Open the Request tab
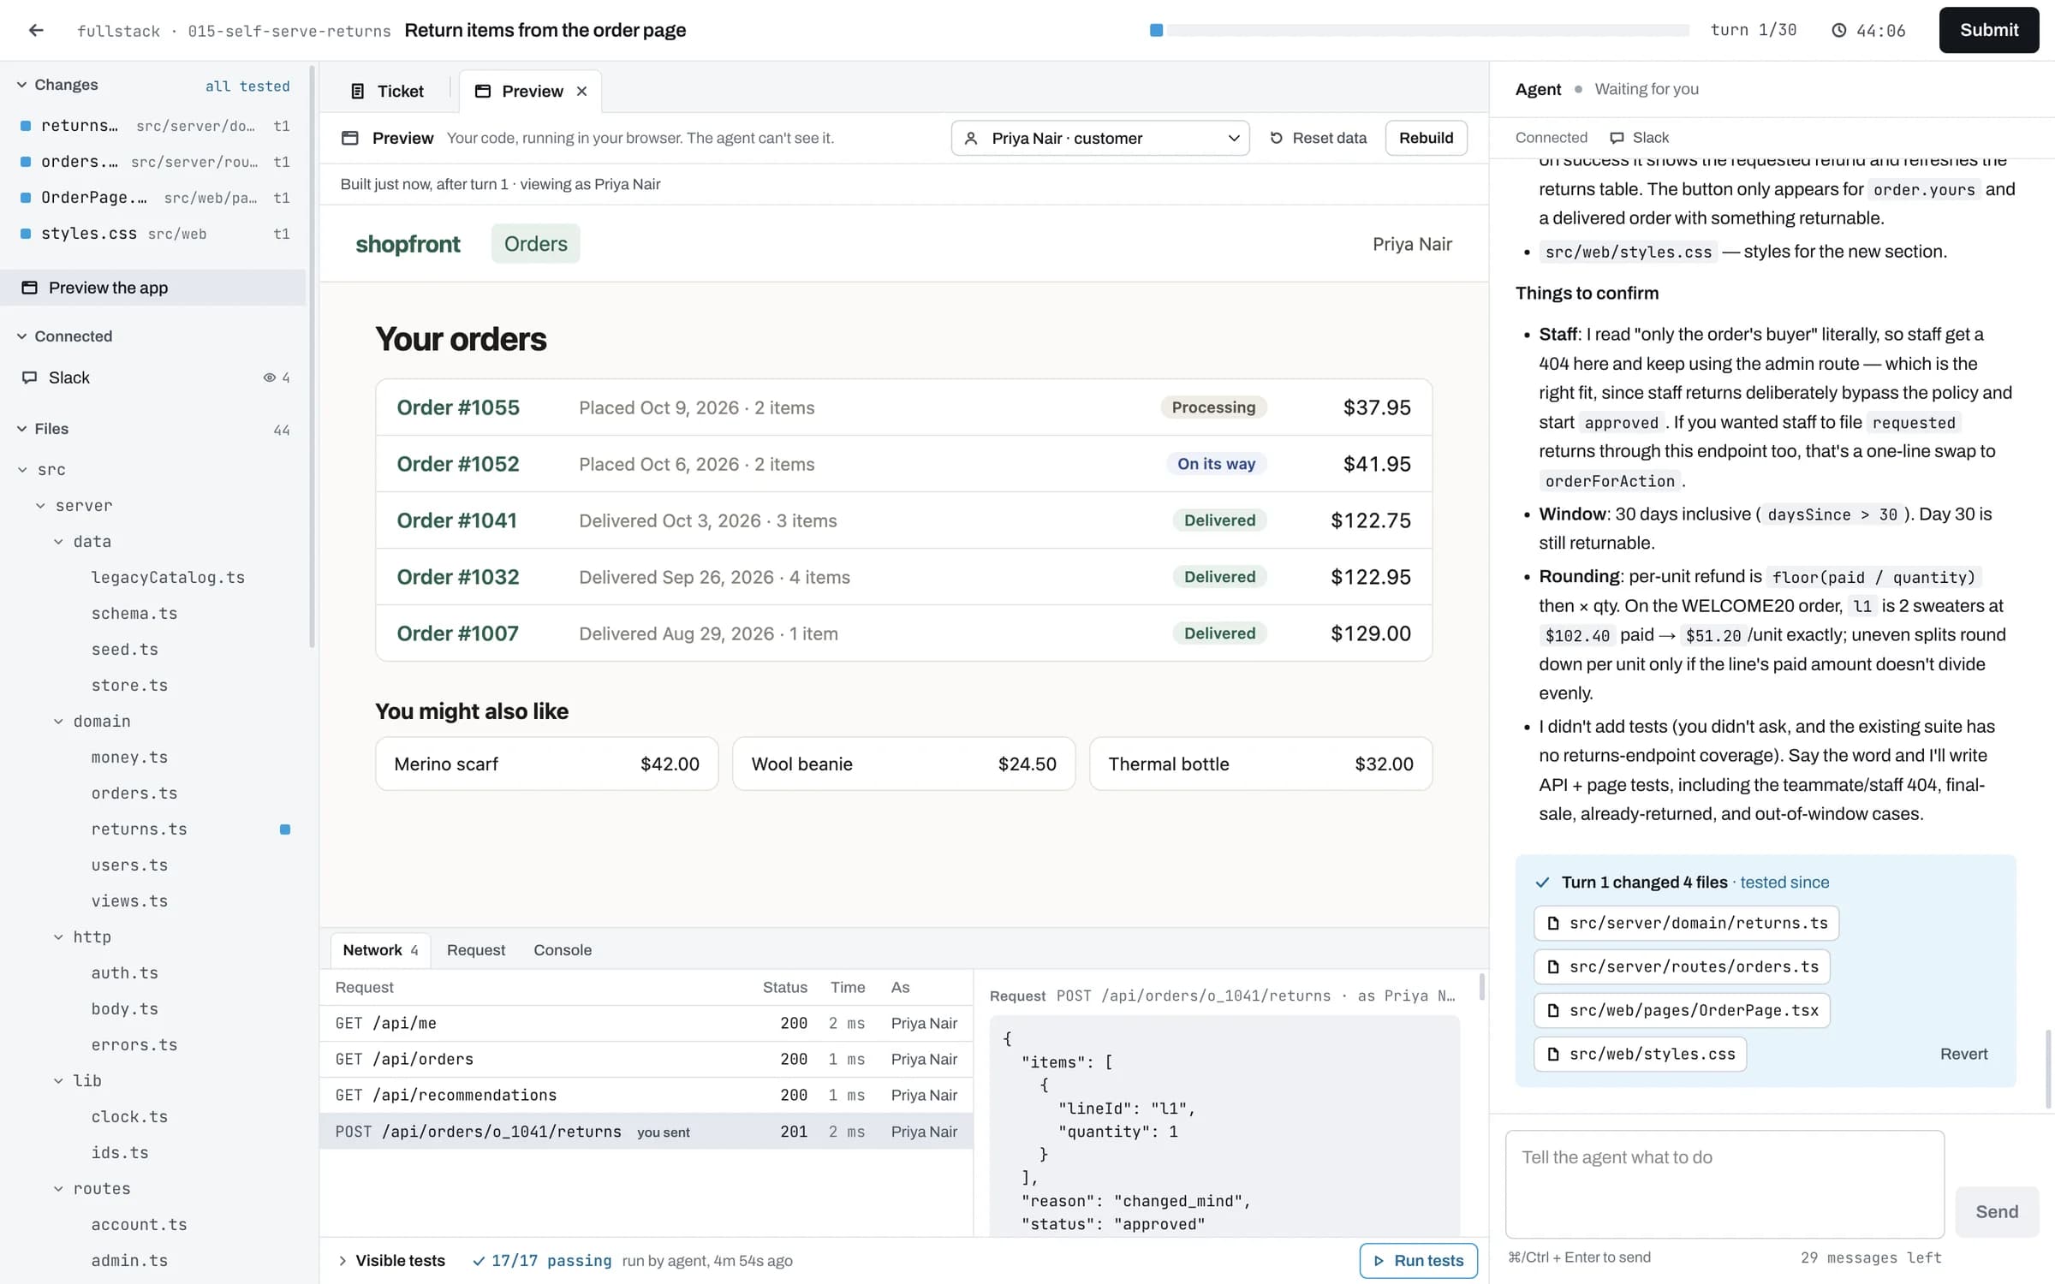This screenshot has height=1284, width=2055. [x=476, y=950]
